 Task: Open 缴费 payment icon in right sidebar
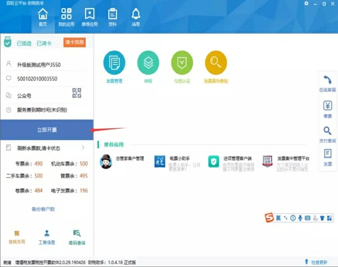(327, 107)
